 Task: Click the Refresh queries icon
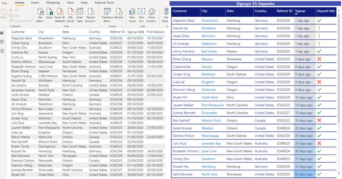point(119,12)
